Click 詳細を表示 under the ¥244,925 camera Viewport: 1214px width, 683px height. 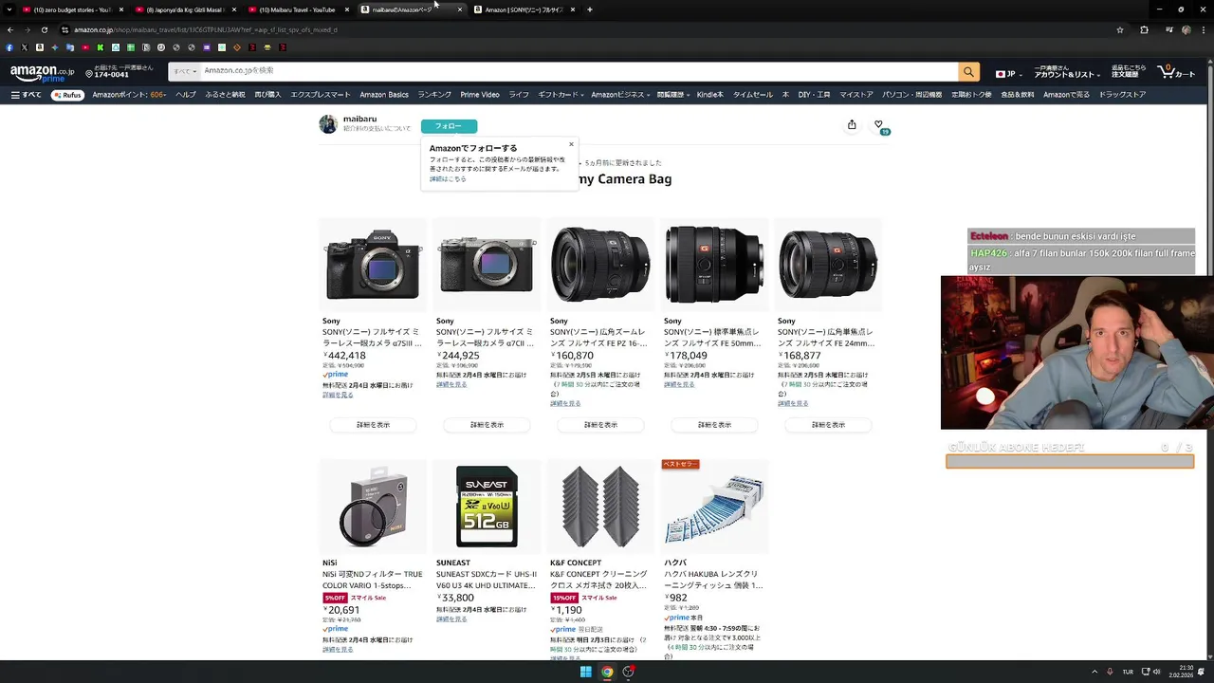tap(487, 425)
